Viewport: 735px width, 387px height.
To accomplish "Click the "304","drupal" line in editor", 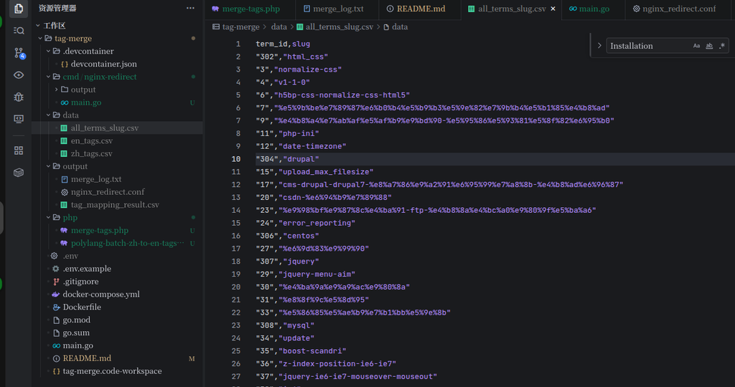I will pyautogui.click(x=287, y=159).
